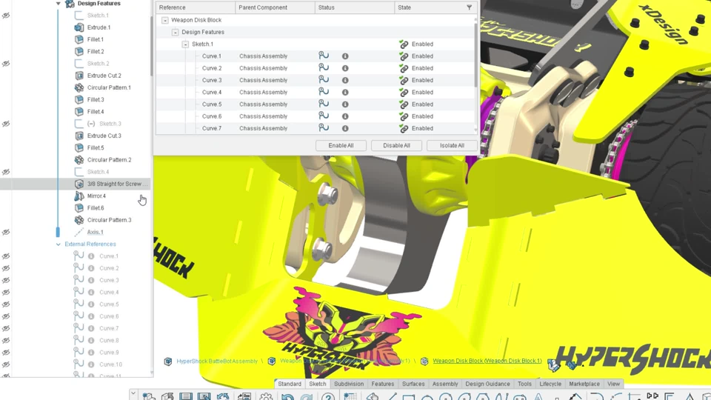711x400 pixels.
Task: Collapse Design Features row in references table
Action: point(175,32)
